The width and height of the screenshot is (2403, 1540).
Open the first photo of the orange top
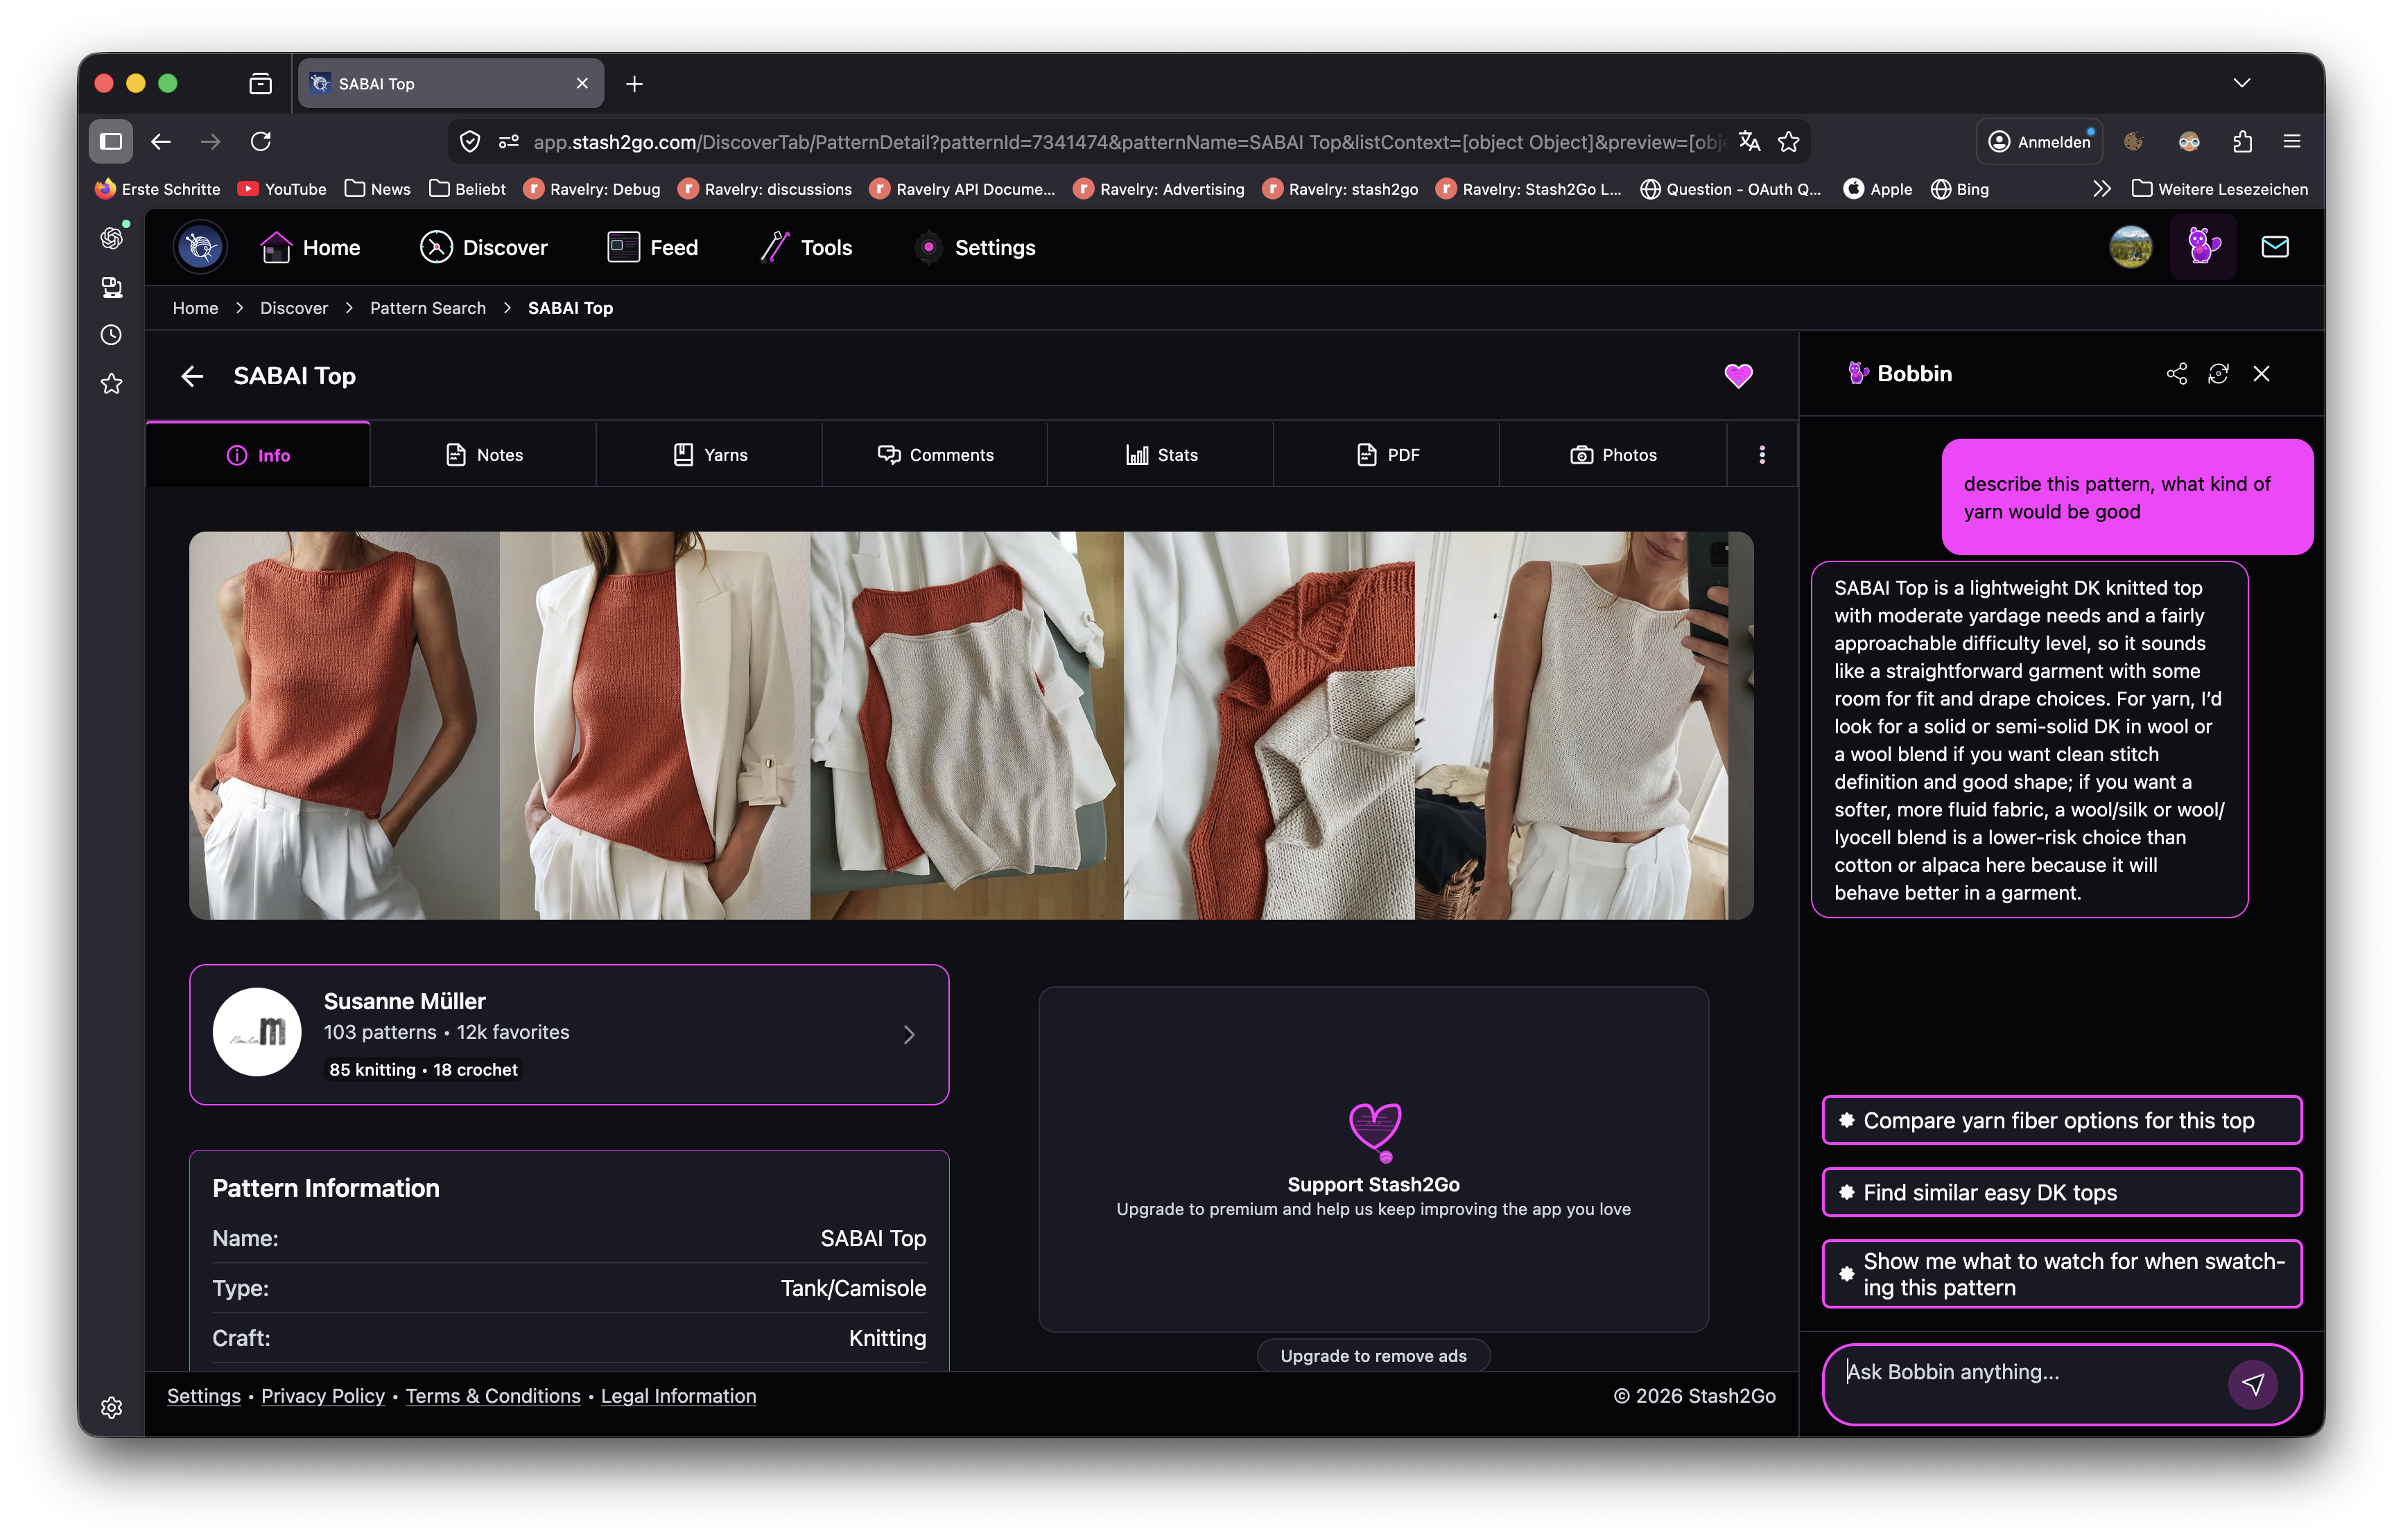pyautogui.click(x=344, y=726)
